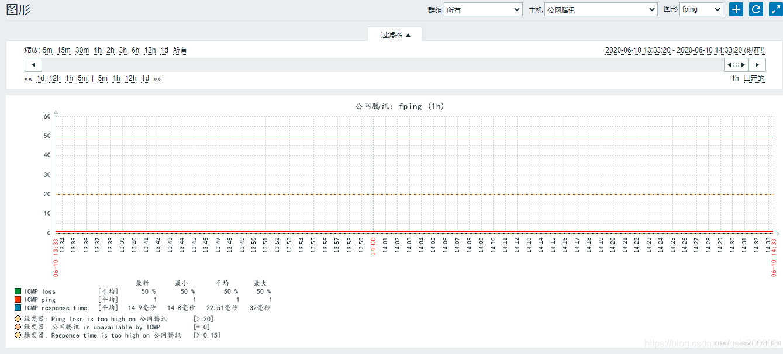Open the 群组 group dropdown

pyautogui.click(x=483, y=9)
